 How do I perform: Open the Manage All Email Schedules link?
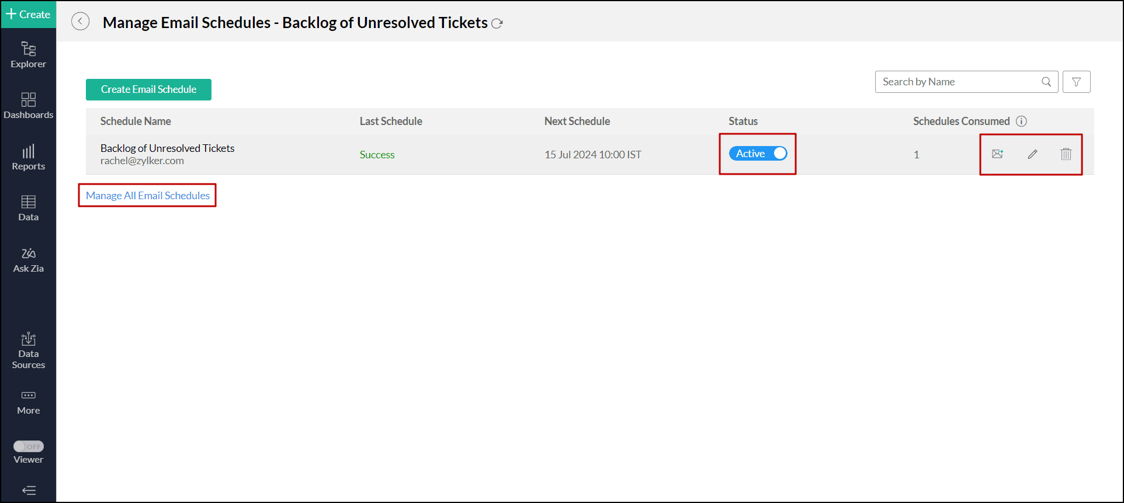tap(148, 196)
